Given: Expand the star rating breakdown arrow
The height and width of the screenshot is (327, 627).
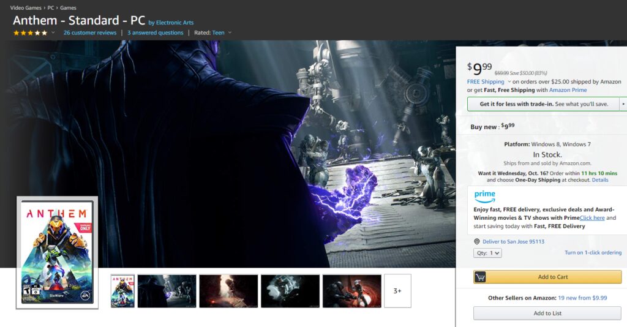Looking at the screenshot, I should pyautogui.click(x=53, y=33).
